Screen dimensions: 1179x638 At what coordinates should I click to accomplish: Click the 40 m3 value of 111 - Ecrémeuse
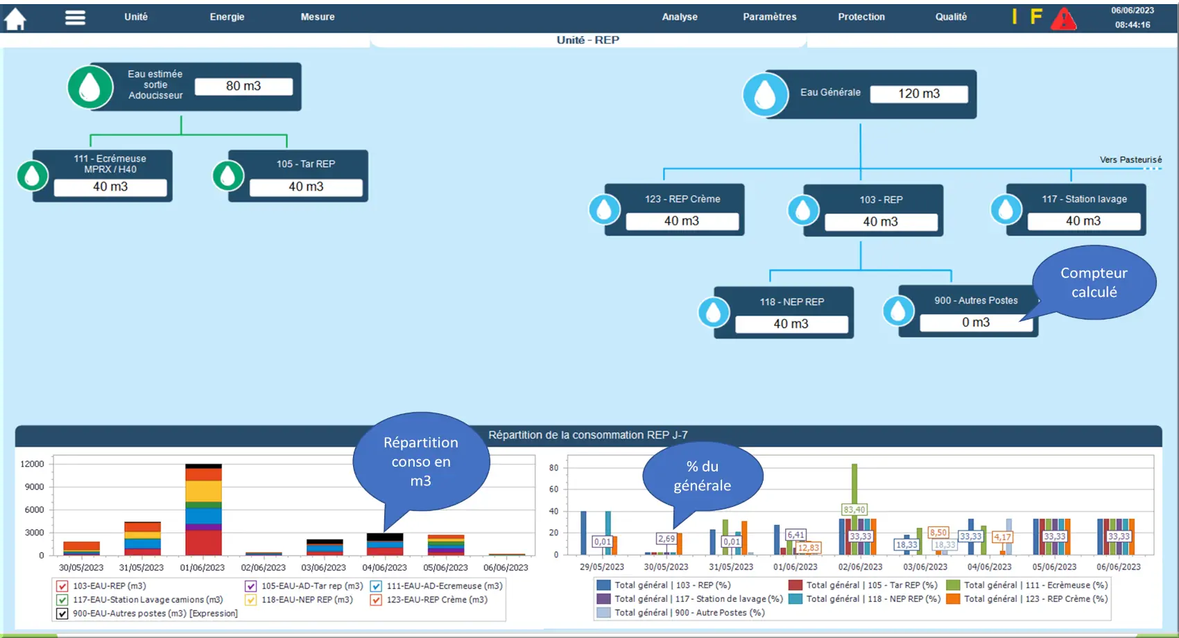click(x=110, y=187)
